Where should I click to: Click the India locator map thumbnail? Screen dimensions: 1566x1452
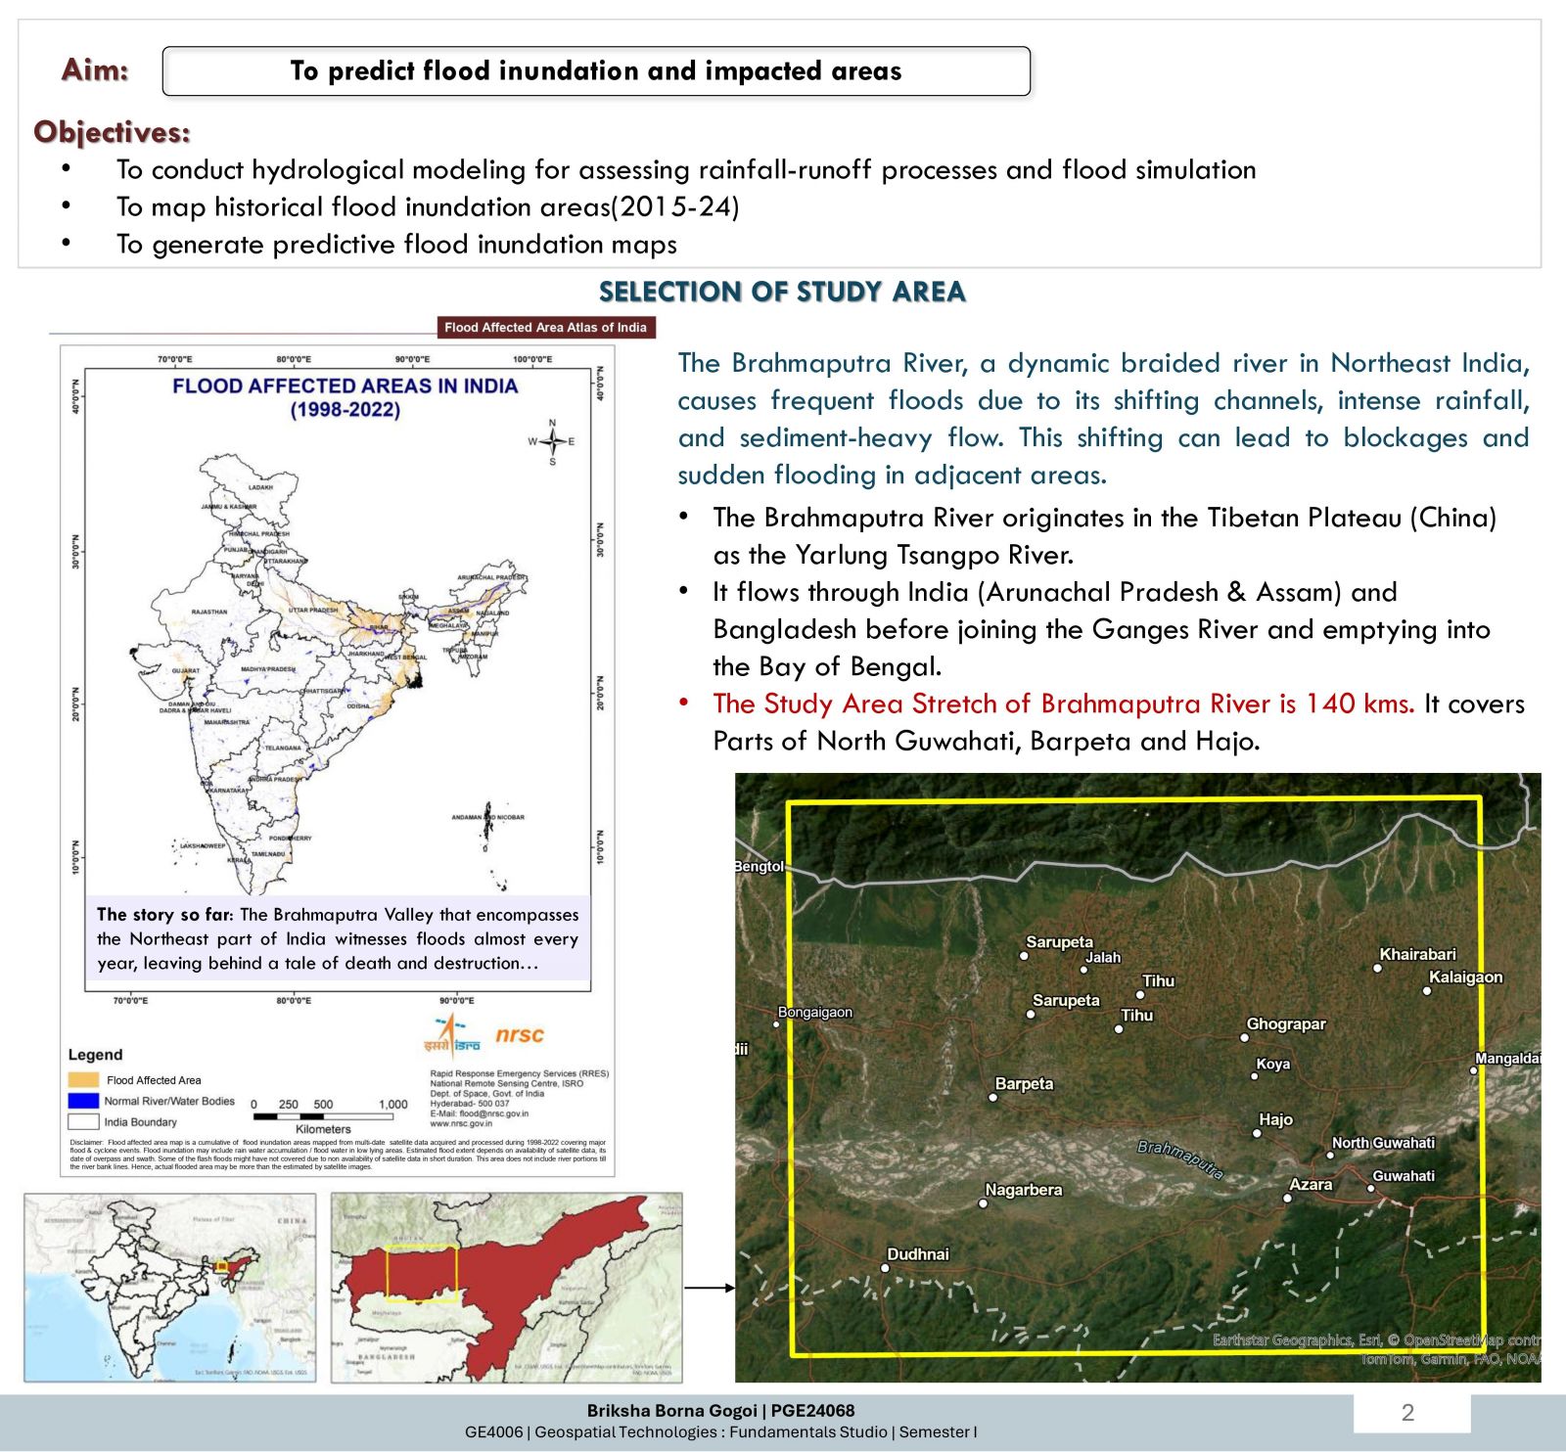point(170,1288)
